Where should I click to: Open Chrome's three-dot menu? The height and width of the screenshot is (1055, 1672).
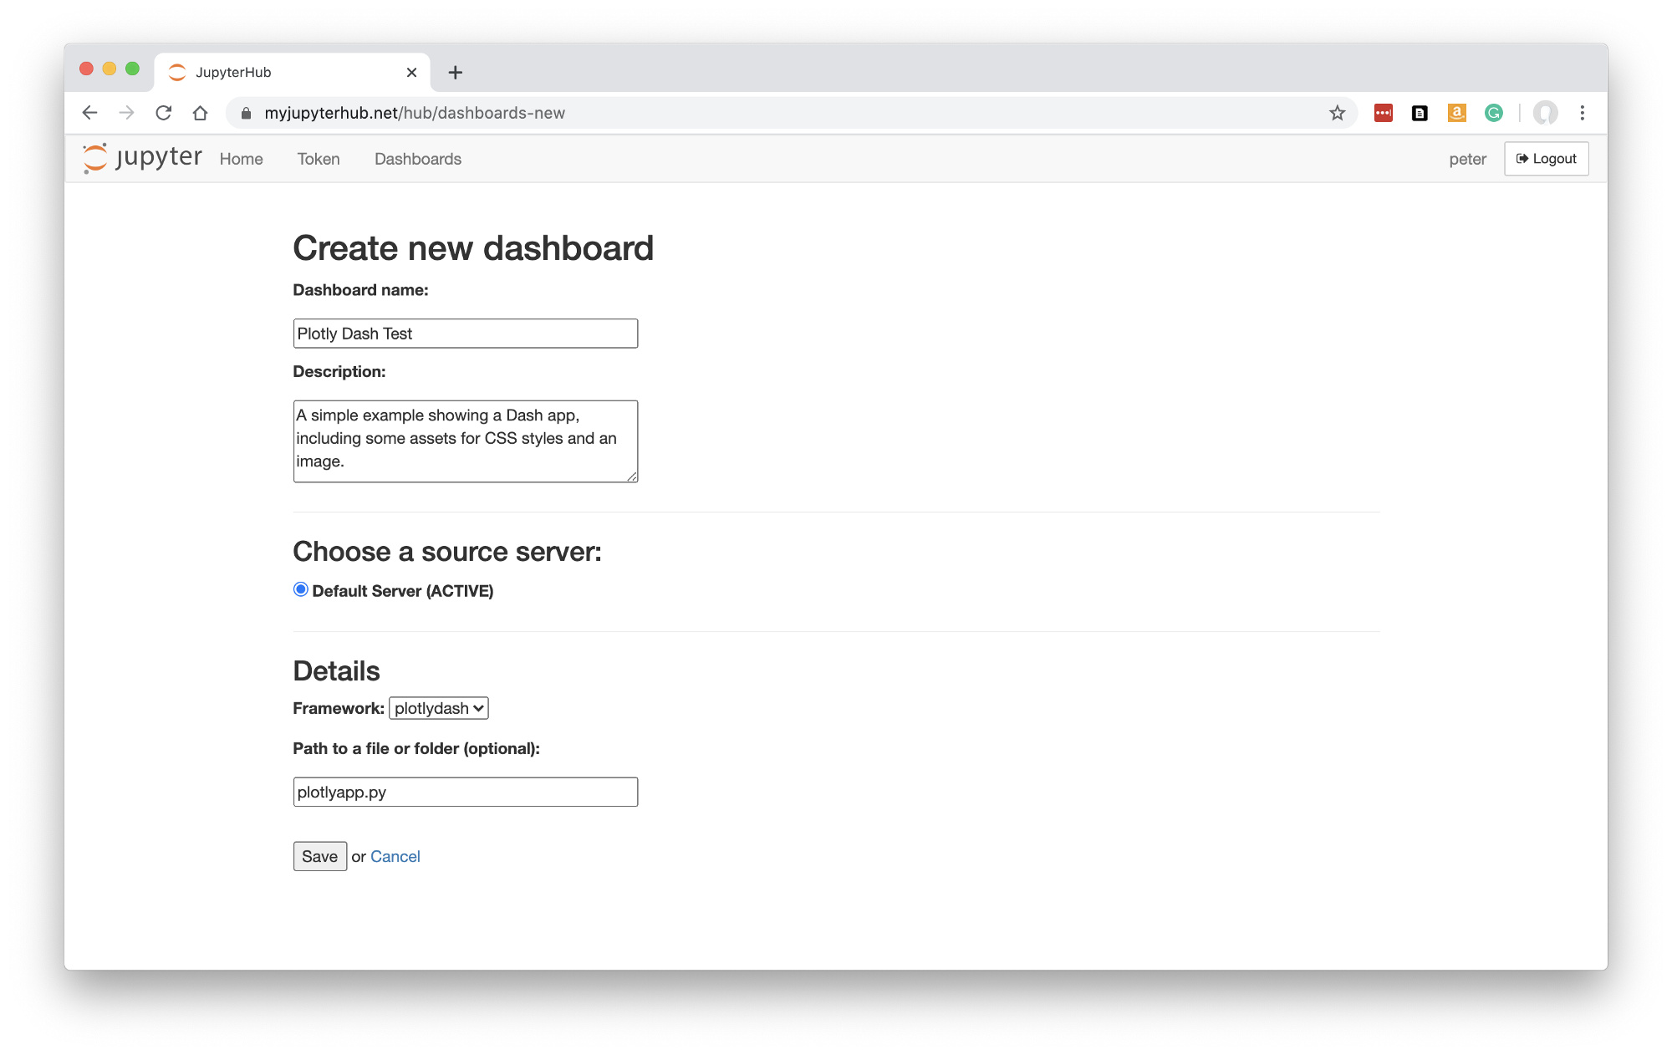pos(1583,113)
